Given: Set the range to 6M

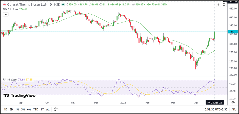Looking at the screenshot, I should [29, 109].
